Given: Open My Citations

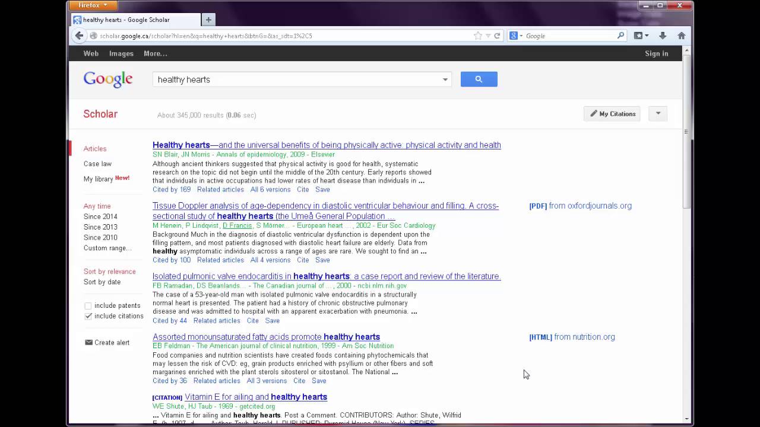Looking at the screenshot, I should (x=612, y=114).
